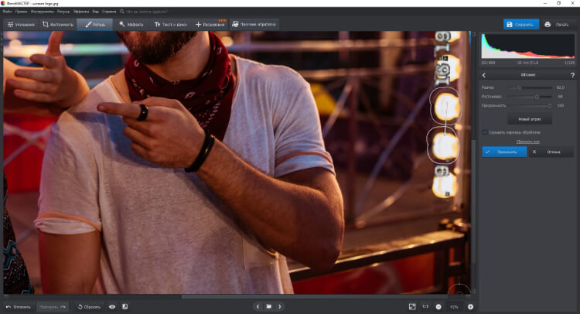
Task: Click the Новый штрих button
Action: tap(529, 120)
